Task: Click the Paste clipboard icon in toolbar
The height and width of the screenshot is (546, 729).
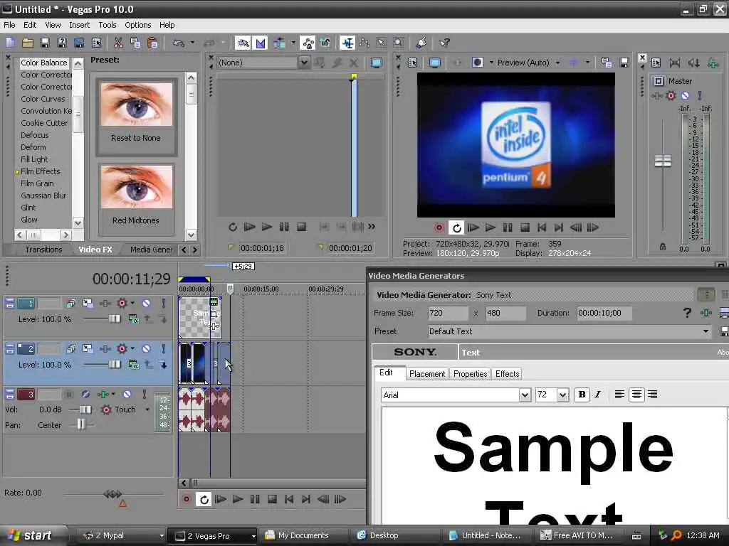Action: 152,43
